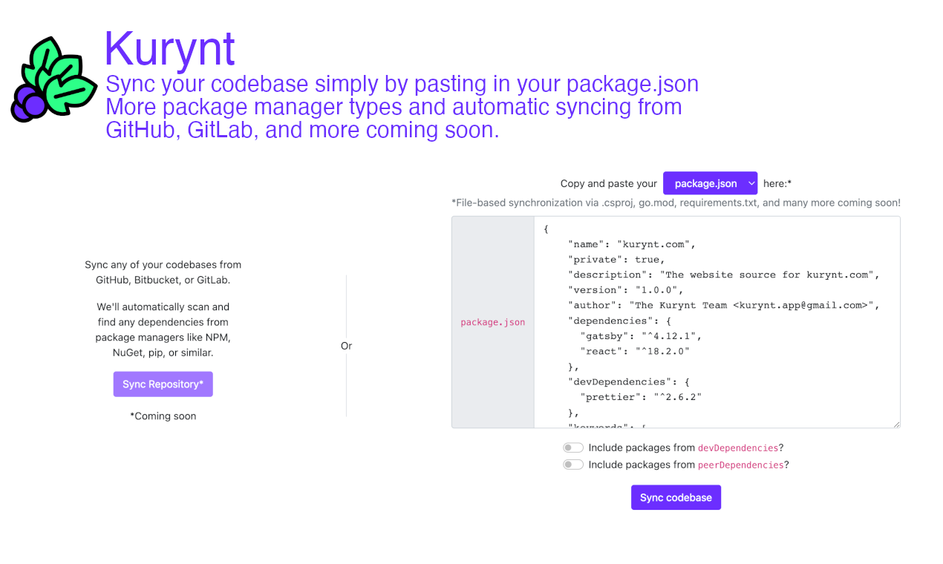The image size is (943, 564).
Task: Click the "description" line in the editor
Action: point(724,275)
